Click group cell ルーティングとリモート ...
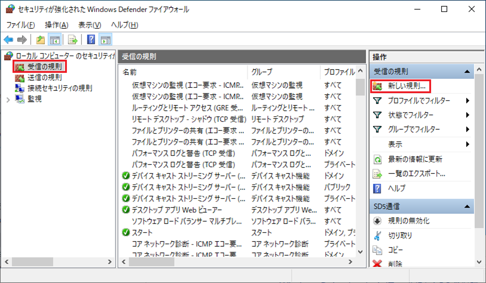This screenshot has width=486, height=283. click(283, 108)
